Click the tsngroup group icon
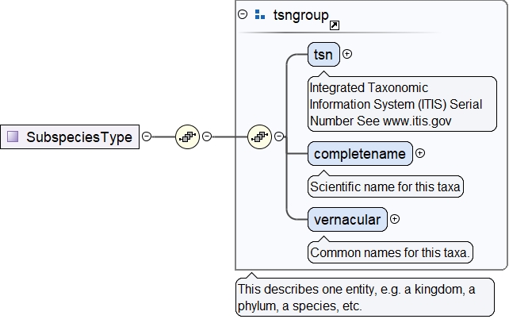Image resolution: width=509 pixels, height=319 pixels. pos(260,14)
